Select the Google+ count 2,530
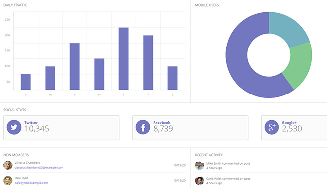This screenshot has height=188, width=327. click(292, 129)
